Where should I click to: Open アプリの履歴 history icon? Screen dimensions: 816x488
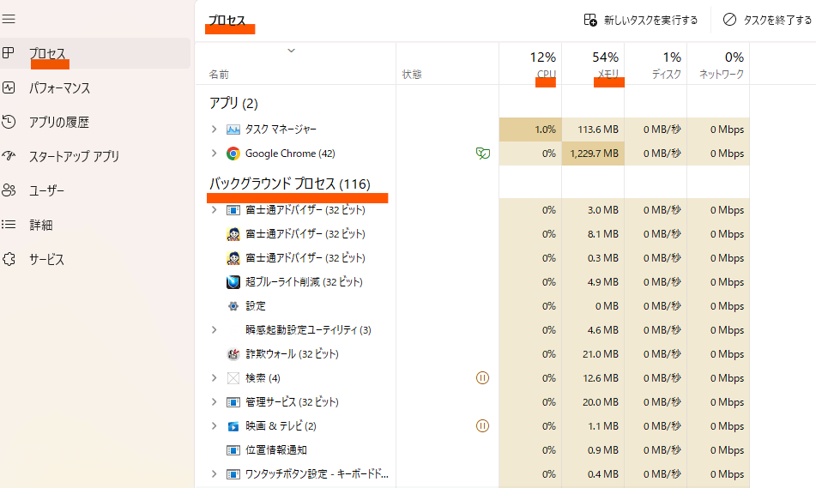tap(9, 122)
